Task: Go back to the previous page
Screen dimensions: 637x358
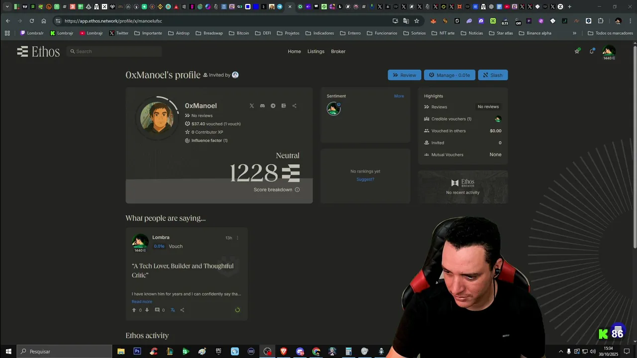Action: click(x=8, y=21)
